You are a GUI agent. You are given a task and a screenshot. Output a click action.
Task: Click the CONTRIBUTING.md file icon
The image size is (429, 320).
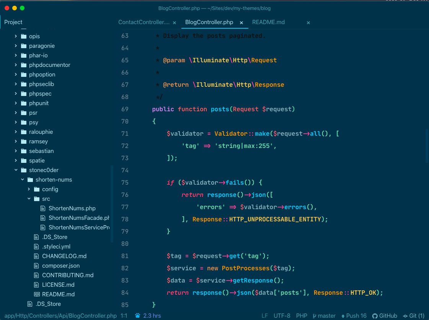(x=36, y=275)
